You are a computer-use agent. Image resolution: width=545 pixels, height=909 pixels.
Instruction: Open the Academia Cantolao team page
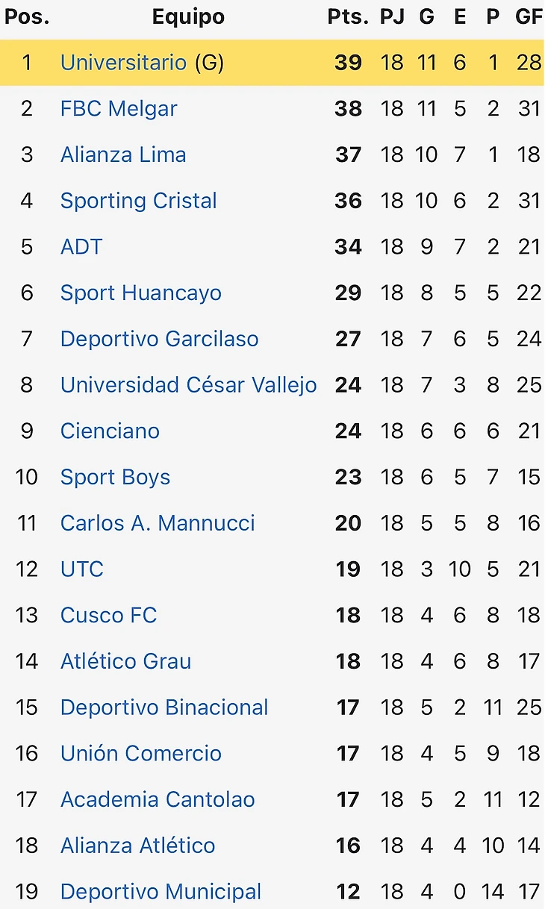158,800
